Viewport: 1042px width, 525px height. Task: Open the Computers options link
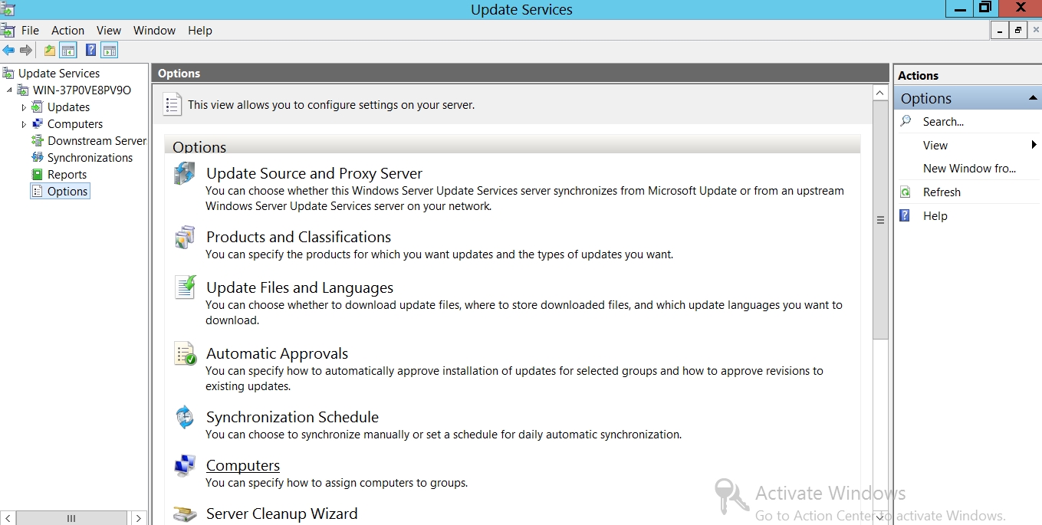(x=242, y=465)
